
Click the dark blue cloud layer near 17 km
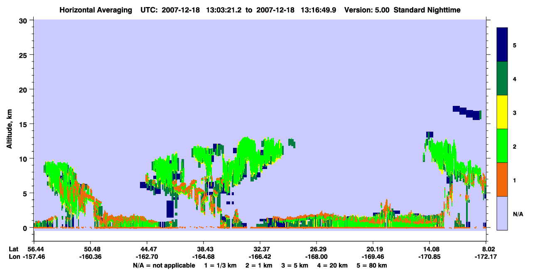[467, 113]
